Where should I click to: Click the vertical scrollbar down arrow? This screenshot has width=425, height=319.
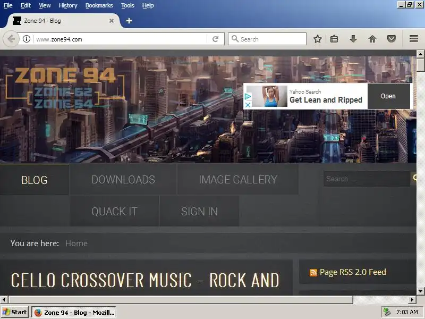pos(420,291)
